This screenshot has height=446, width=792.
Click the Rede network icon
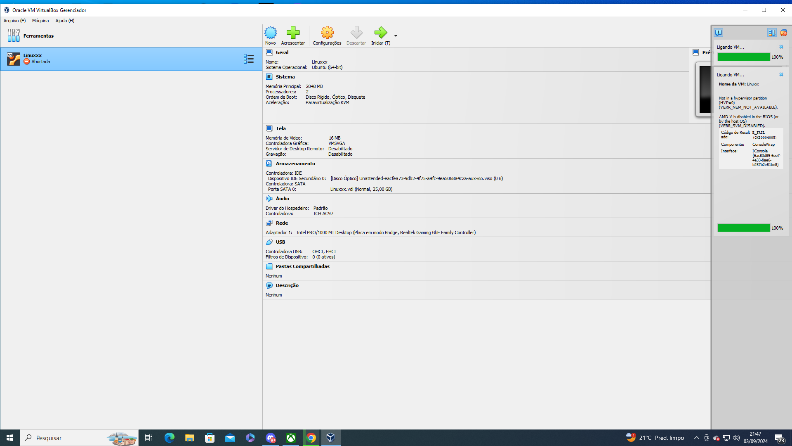coord(269,223)
